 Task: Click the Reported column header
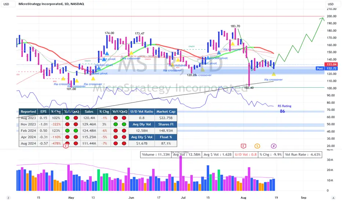(x=28, y=111)
